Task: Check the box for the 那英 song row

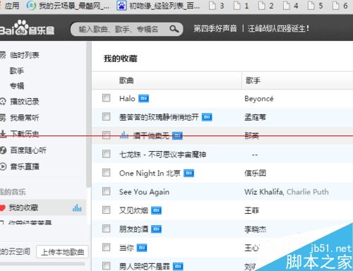Action: tap(106, 135)
